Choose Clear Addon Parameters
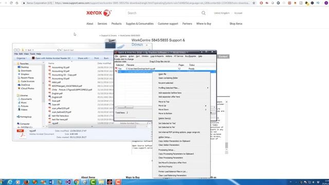Viewport: 329px width, 185px height. pyautogui.click(x=169, y=145)
